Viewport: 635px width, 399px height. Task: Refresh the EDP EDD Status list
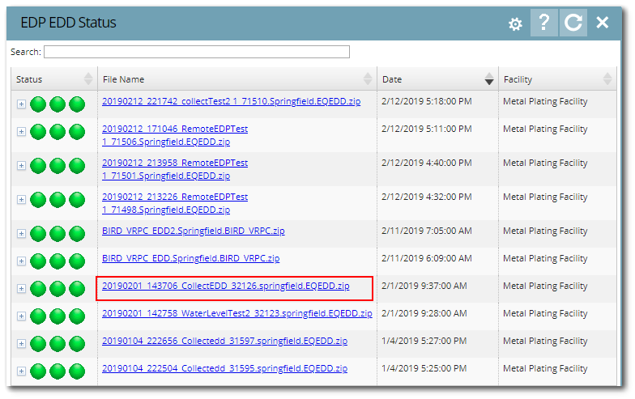(x=573, y=23)
